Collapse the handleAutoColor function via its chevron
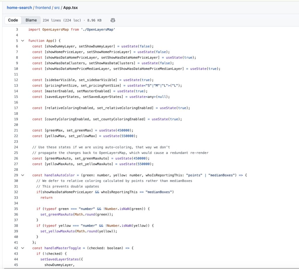The height and width of the screenshot is (269, 299). coord(23,175)
